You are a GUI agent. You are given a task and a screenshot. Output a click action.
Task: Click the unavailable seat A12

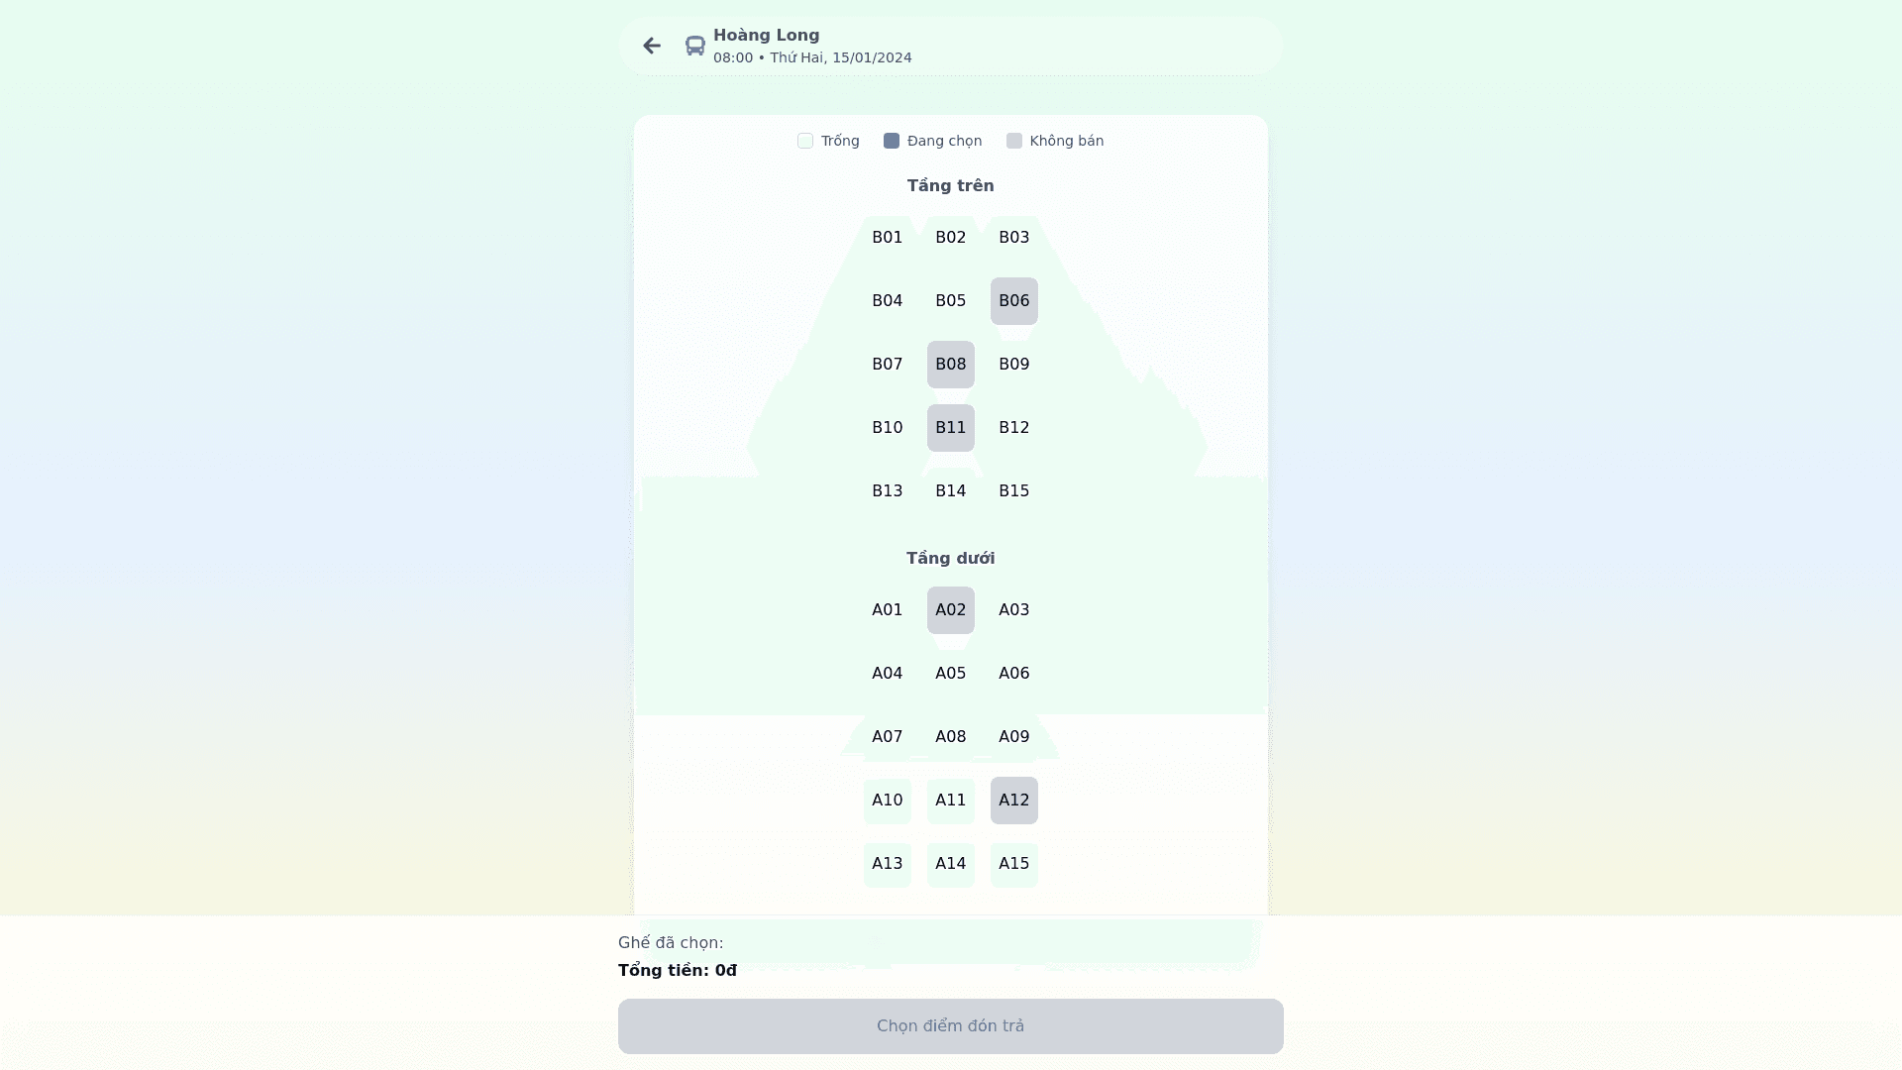point(1013,801)
